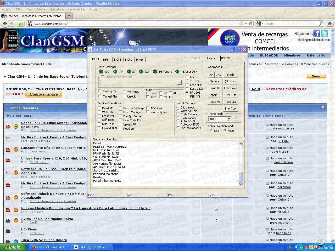This screenshot has height=251, width=335.
Task: Uncheck the RPL 208 checkbox
Action: click(x=187, y=93)
